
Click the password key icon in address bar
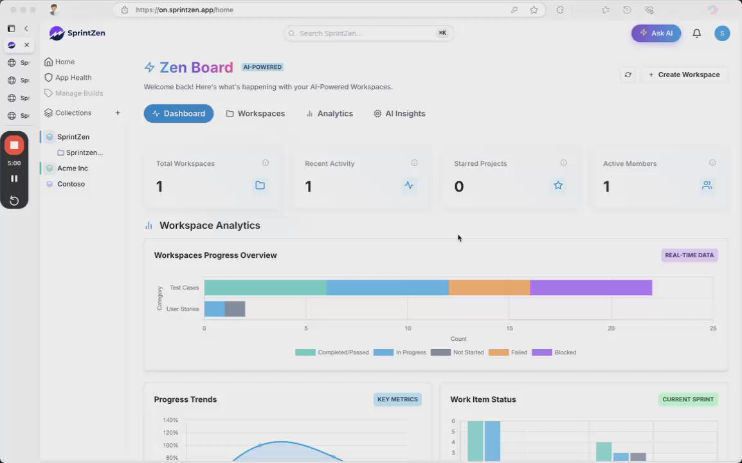(x=514, y=10)
